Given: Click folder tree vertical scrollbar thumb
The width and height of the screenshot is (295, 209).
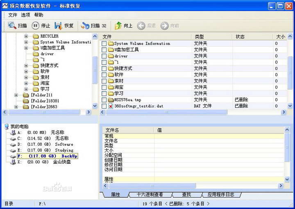Looking at the screenshot, I should click(x=95, y=70).
